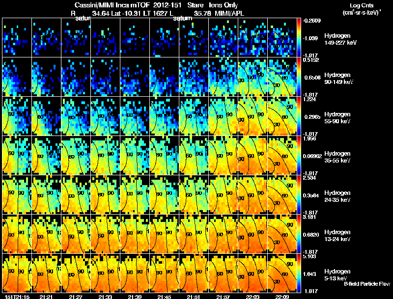Select the 24-35 keV image panel at 21:57
This screenshot has height=299, width=393.
[x=224, y=194]
